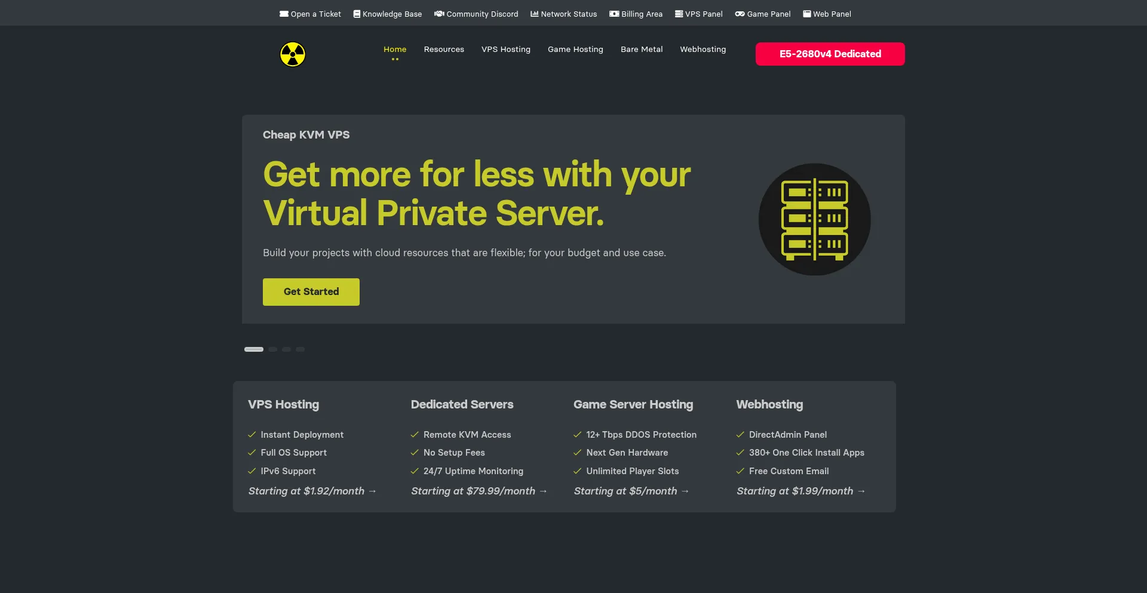Check the Network Status page
The image size is (1147, 593).
(563, 14)
